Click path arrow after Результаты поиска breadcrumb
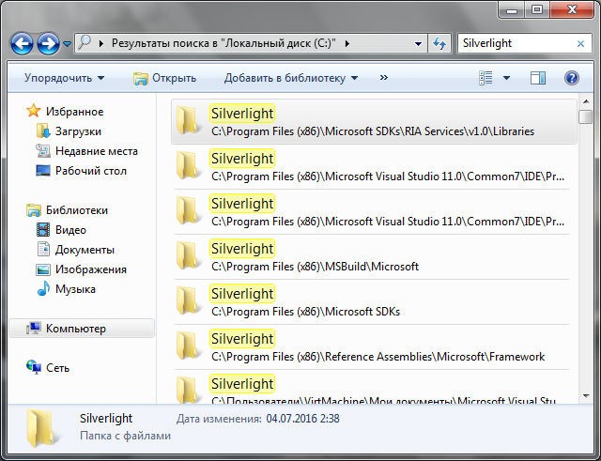Viewport: 601px width, 461px height. click(347, 44)
